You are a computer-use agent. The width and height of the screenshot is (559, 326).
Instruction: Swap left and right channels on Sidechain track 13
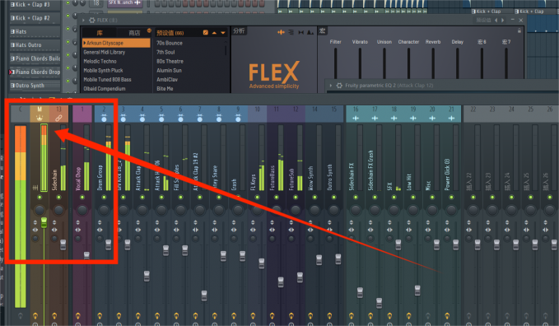54,230
